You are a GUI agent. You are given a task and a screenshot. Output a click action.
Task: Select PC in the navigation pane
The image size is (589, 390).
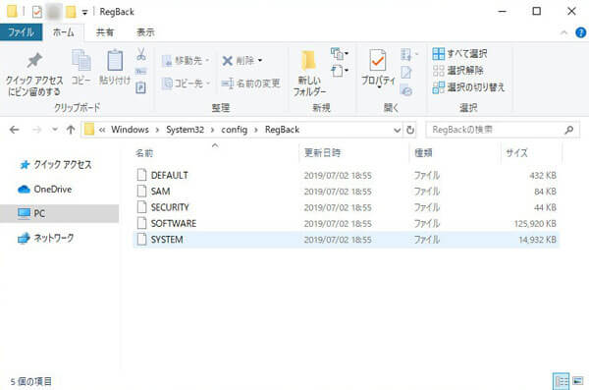coord(59,213)
